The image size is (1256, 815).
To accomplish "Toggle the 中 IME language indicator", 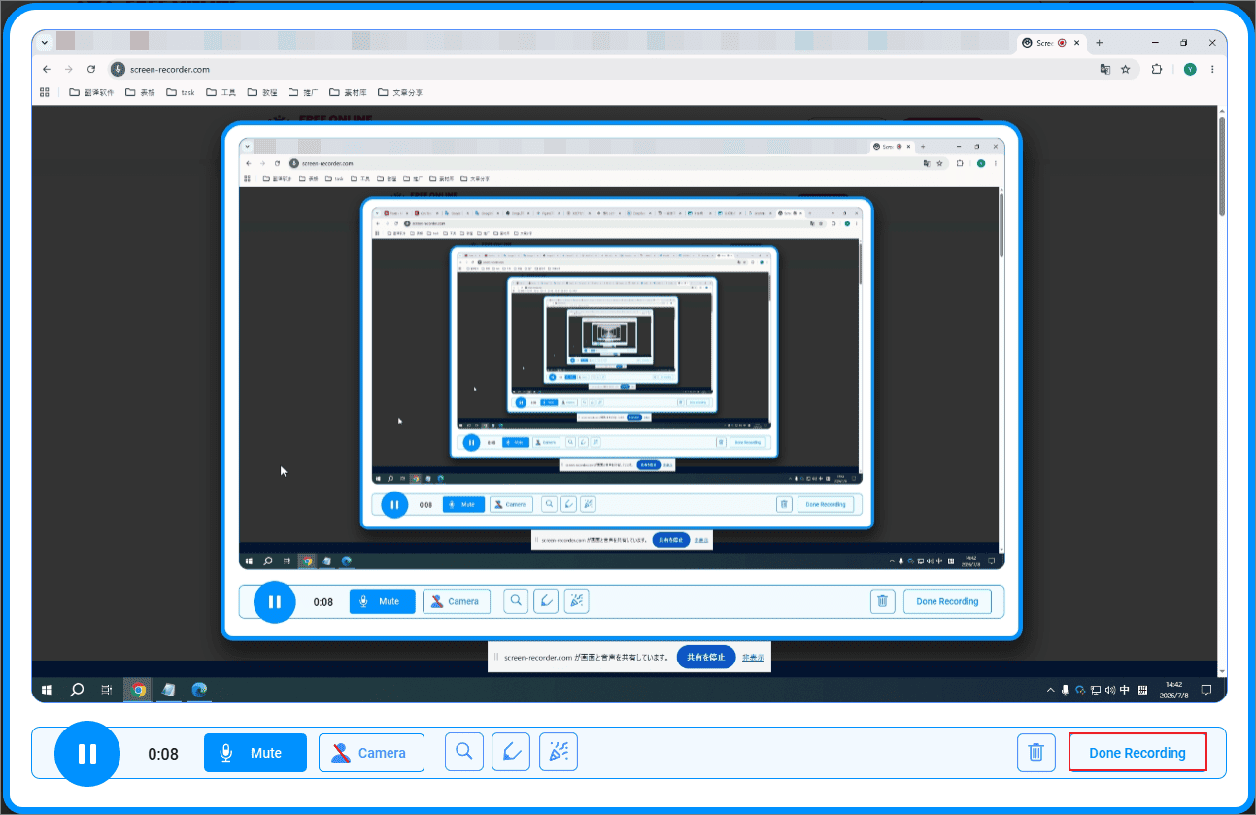I will 1125,691.
